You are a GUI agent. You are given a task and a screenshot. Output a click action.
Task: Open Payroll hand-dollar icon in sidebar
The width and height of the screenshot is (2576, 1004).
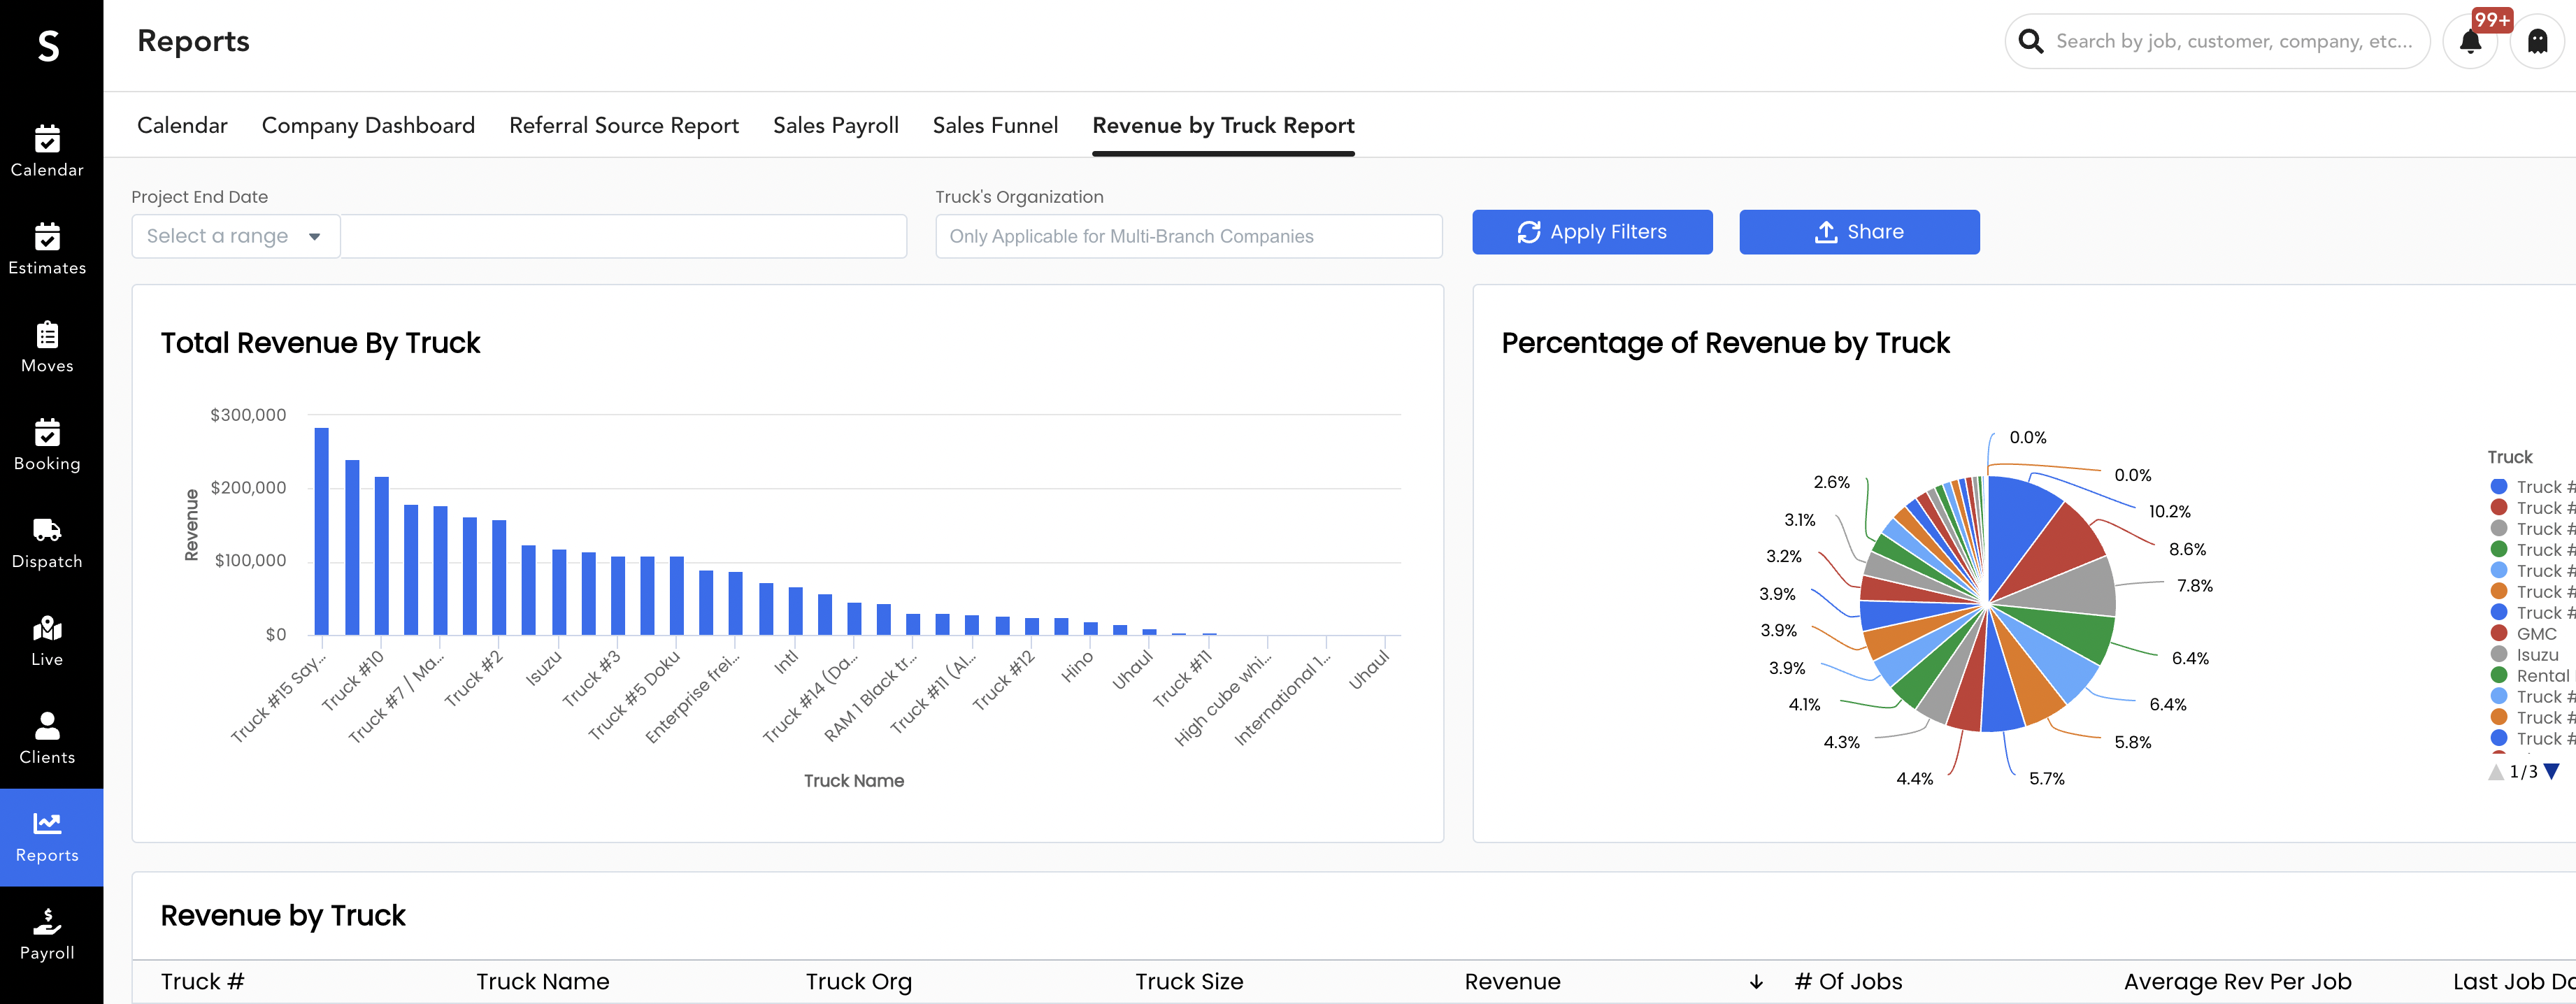tap(47, 920)
